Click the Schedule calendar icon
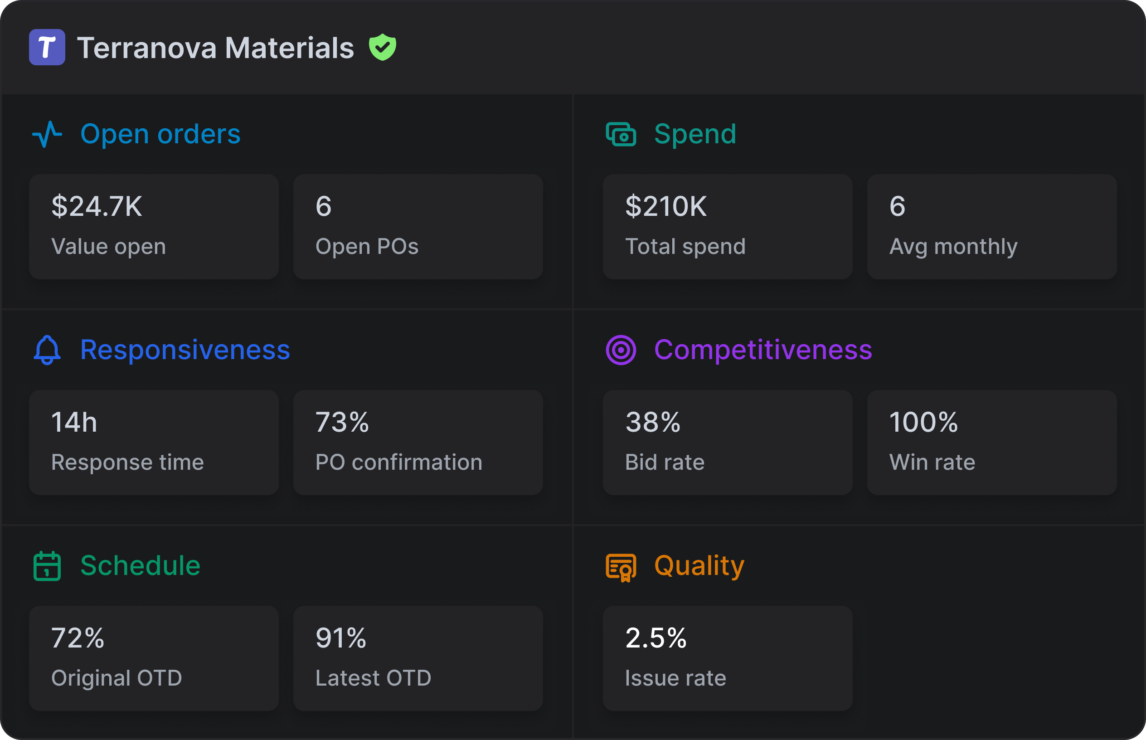 [47, 565]
